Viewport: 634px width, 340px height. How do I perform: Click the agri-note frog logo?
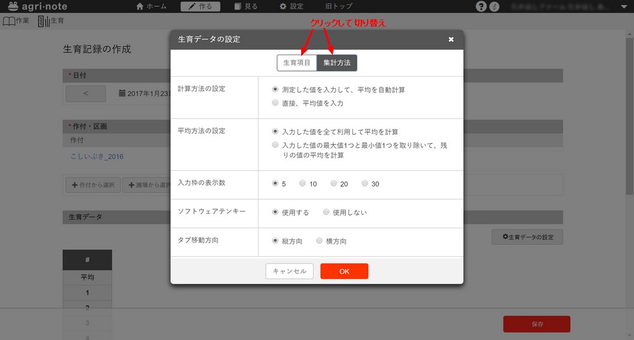coord(13,6)
